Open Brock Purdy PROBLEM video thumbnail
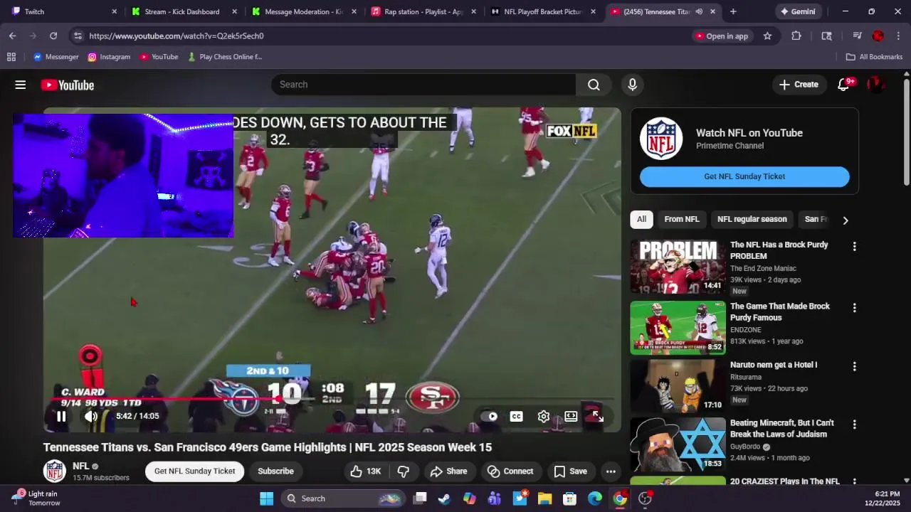The image size is (911, 512). coord(678,267)
